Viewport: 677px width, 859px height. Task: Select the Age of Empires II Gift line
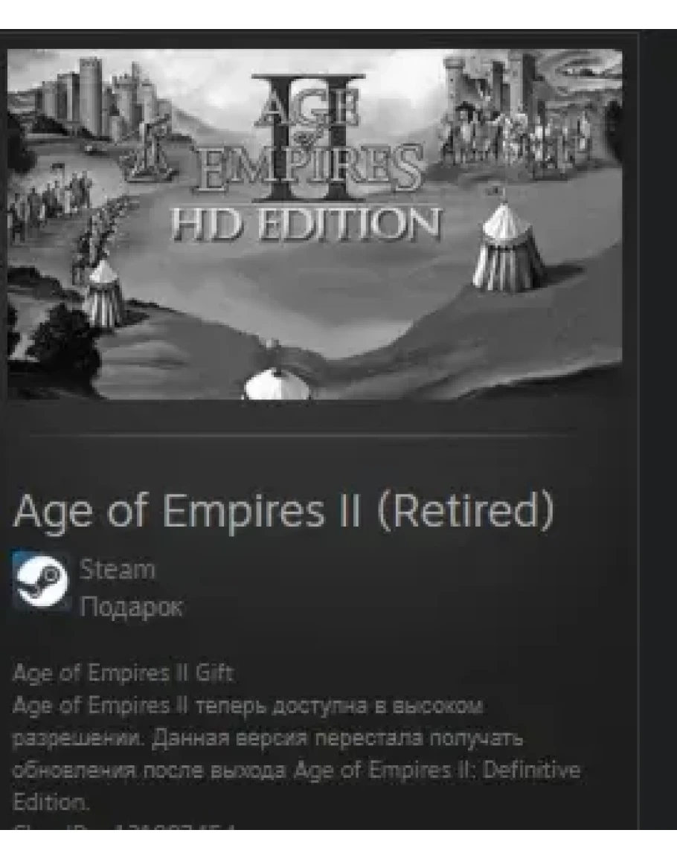[123, 672]
